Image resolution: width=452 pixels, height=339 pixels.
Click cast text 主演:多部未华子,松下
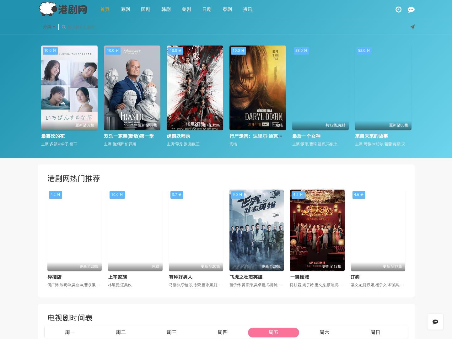pyautogui.click(x=59, y=144)
